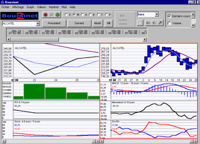Click the red traffic light button
Viewport: 200px width, 144px height.
click(x=45, y=15)
